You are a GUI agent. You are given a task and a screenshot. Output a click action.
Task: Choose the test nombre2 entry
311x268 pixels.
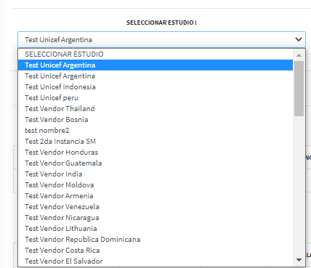pos(155,131)
